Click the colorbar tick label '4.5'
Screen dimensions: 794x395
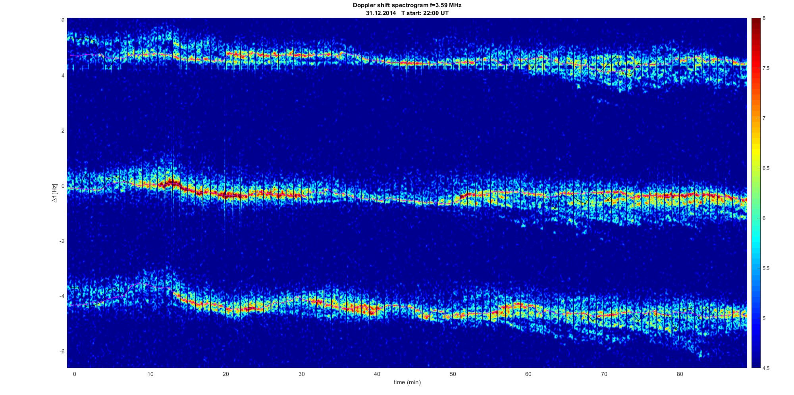coord(766,368)
